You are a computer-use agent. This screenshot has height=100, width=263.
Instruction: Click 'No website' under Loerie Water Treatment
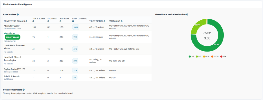pos(8,52)
